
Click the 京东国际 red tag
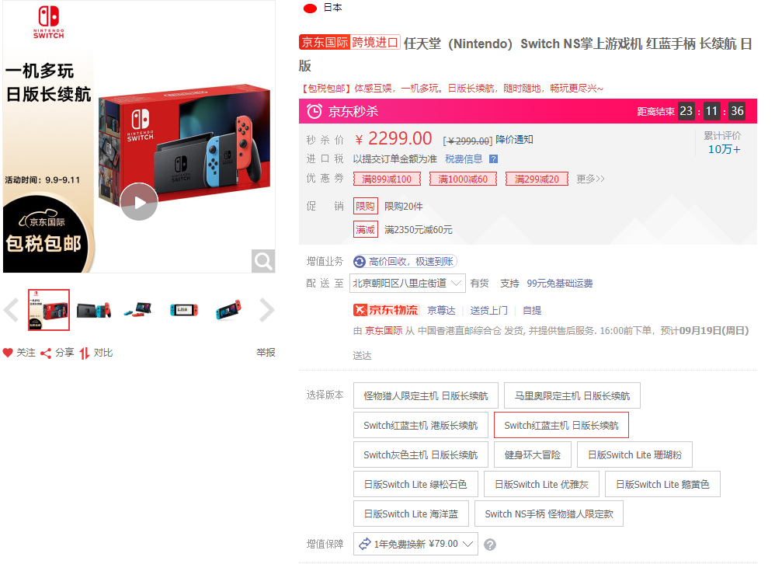(x=325, y=42)
